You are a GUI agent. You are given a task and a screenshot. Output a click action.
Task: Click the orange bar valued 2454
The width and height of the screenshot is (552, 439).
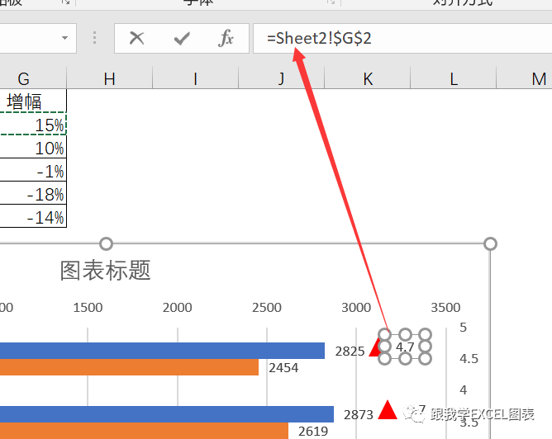[129, 367]
